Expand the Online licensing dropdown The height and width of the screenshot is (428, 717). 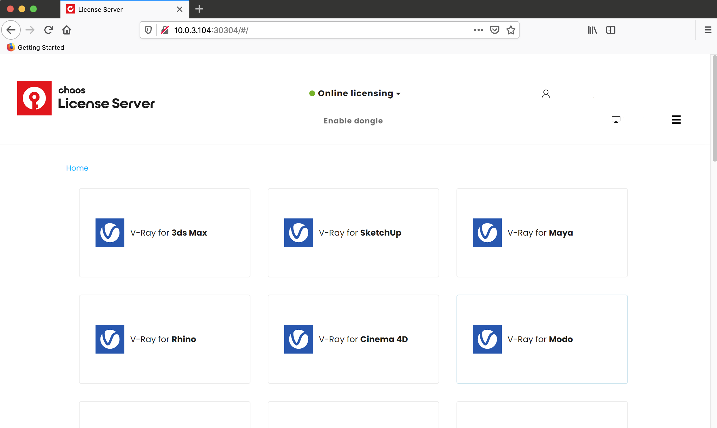tap(355, 93)
